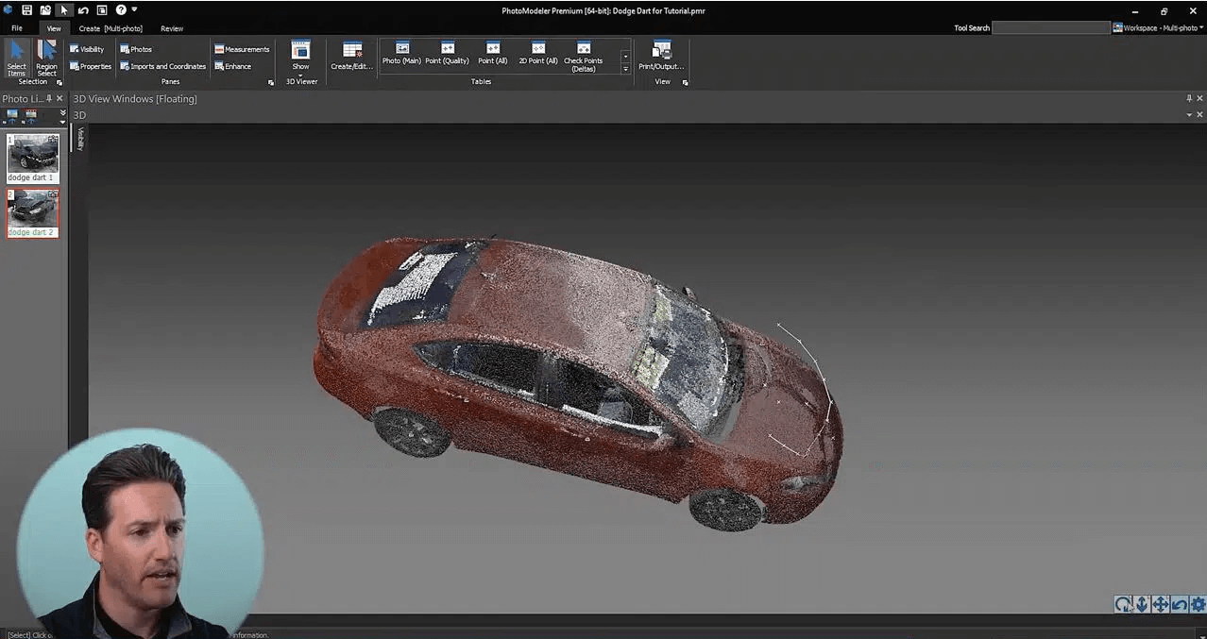Activate the Region Select tool
1207x639 pixels.
click(x=46, y=58)
